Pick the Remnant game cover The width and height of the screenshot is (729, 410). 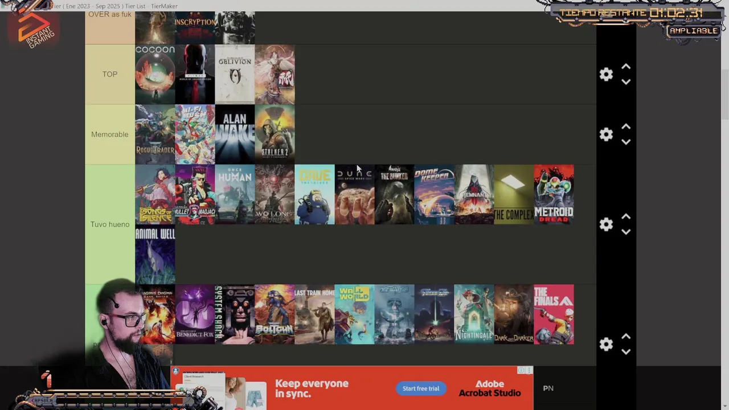click(x=474, y=194)
